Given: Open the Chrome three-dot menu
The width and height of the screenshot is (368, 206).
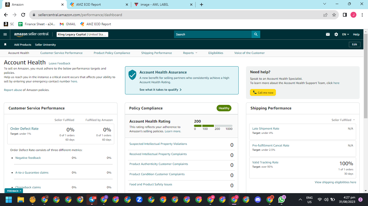Looking at the screenshot, I should point(362,15).
